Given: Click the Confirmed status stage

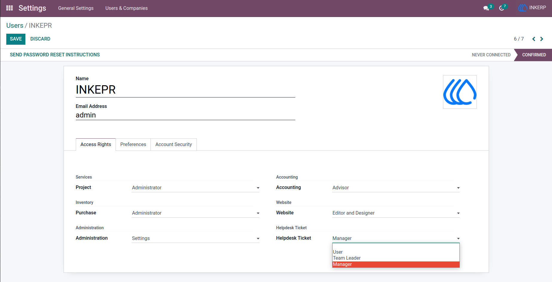Looking at the screenshot, I should point(534,55).
